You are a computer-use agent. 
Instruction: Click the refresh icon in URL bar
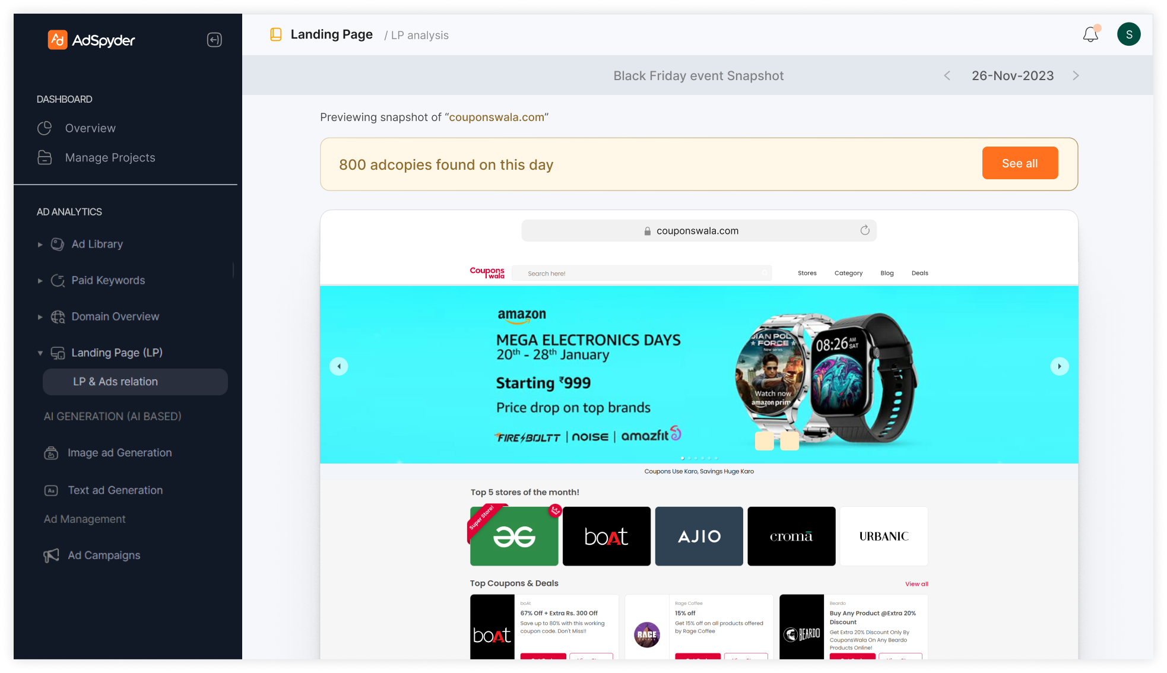[865, 230]
